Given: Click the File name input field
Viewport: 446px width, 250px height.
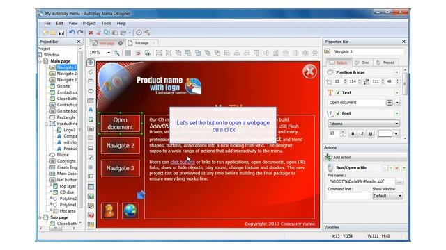Looking at the screenshot, I should [x=361, y=181].
